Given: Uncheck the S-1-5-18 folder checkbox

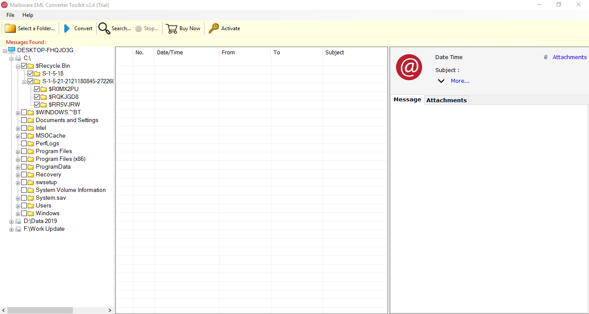Looking at the screenshot, I should click(31, 73).
